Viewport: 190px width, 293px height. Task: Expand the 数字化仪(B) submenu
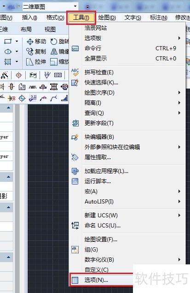tap(127, 260)
